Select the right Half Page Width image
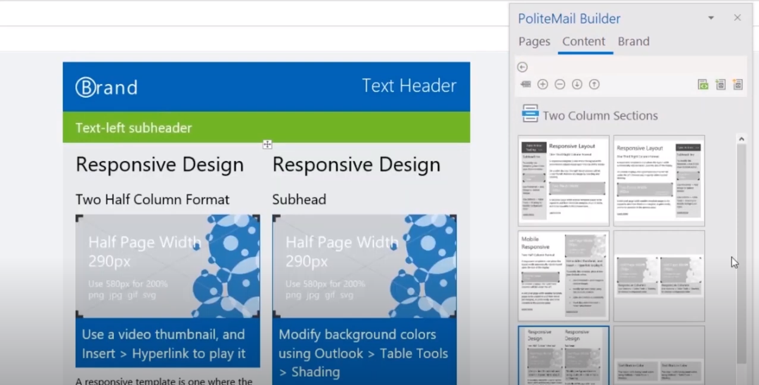 point(364,266)
